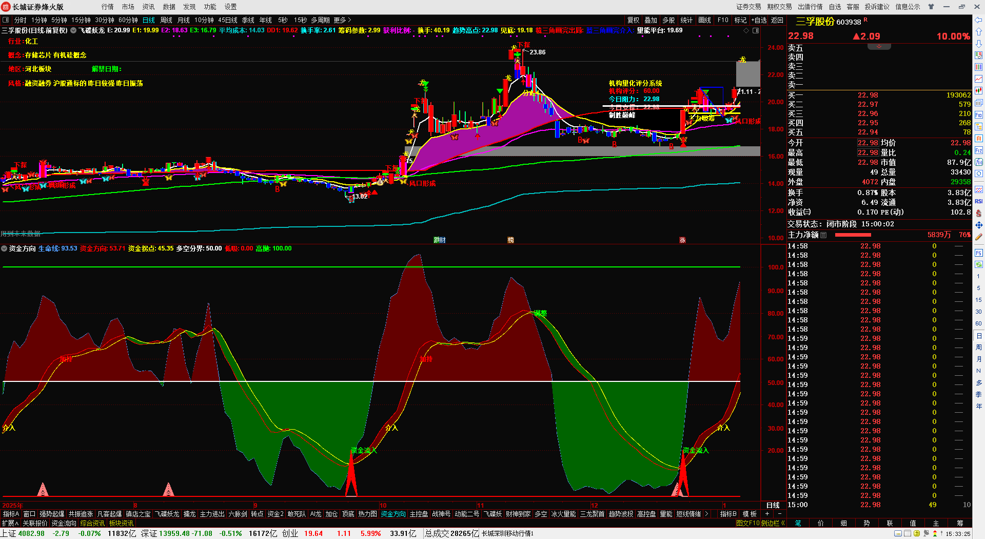The height and width of the screenshot is (539, 985).
Task: Click the Great Wall Securities app logo
Action: [x=6, y=7]
